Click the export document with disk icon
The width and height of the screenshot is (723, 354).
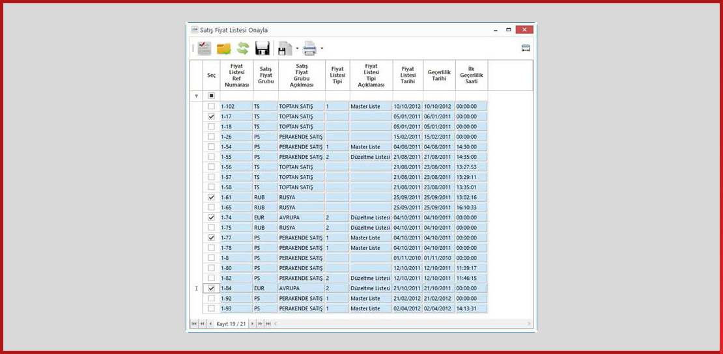pyautogui.click(x=285, y=48)
